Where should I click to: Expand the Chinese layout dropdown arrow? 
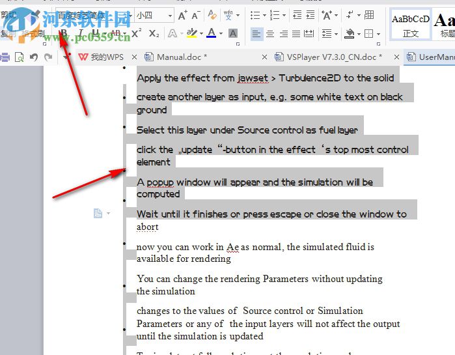(336, 16)
